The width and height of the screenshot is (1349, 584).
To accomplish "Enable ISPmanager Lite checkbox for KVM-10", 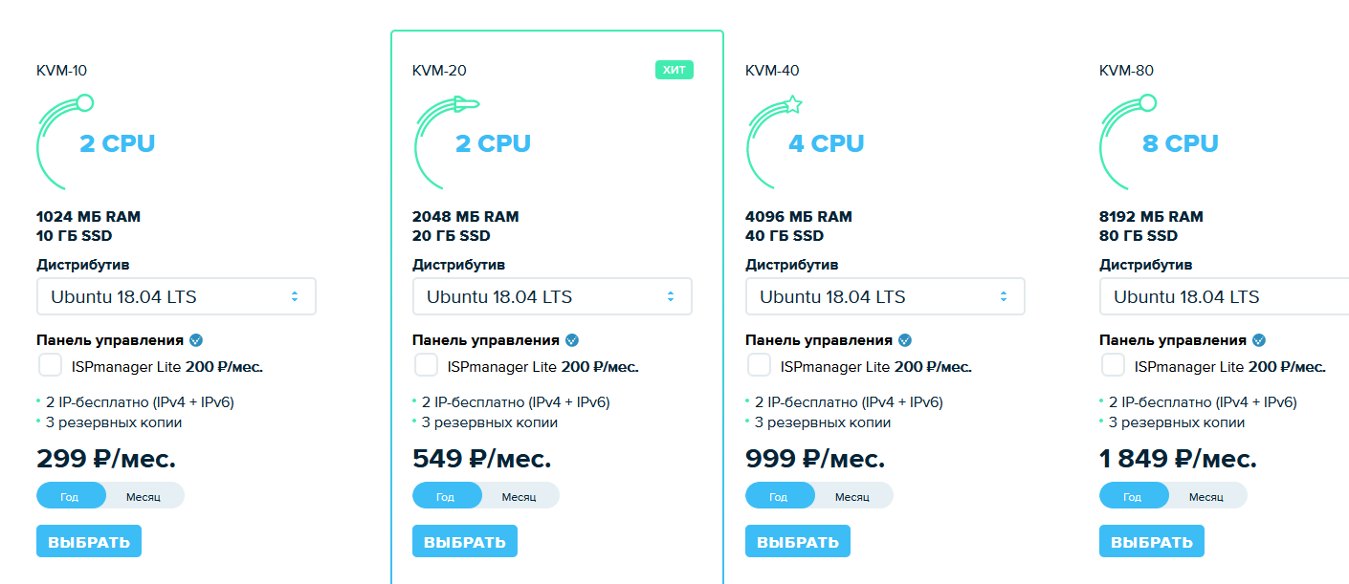I will (51, 365).
